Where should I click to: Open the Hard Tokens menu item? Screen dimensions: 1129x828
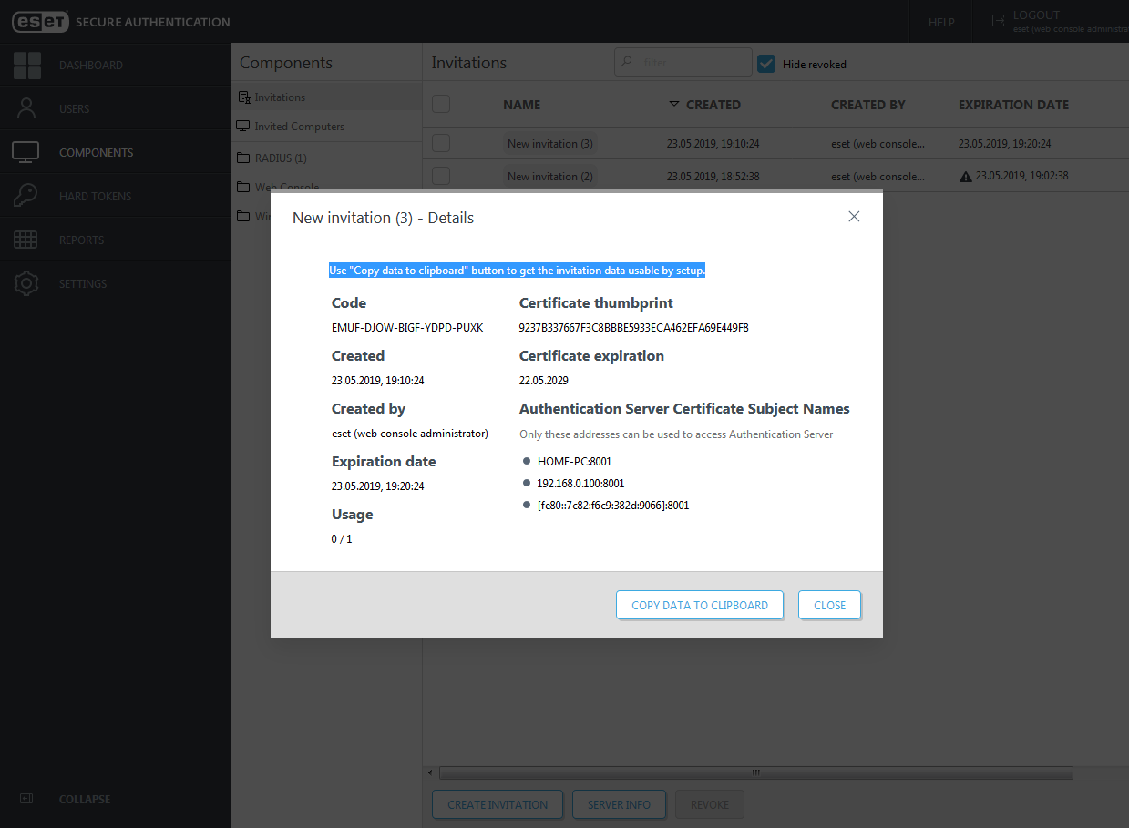[96, 197]
